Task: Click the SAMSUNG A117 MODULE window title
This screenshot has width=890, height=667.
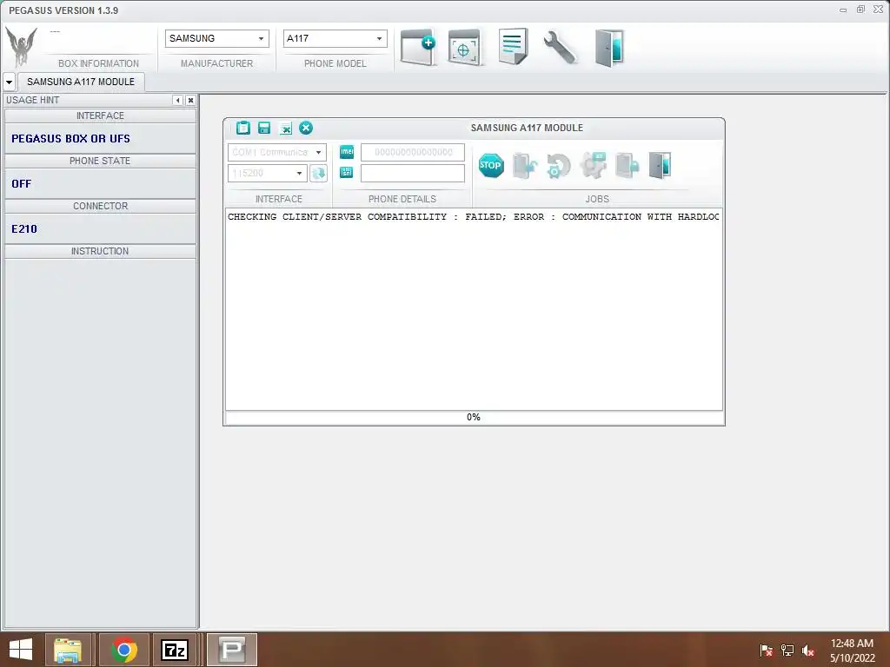Action: 527,129
